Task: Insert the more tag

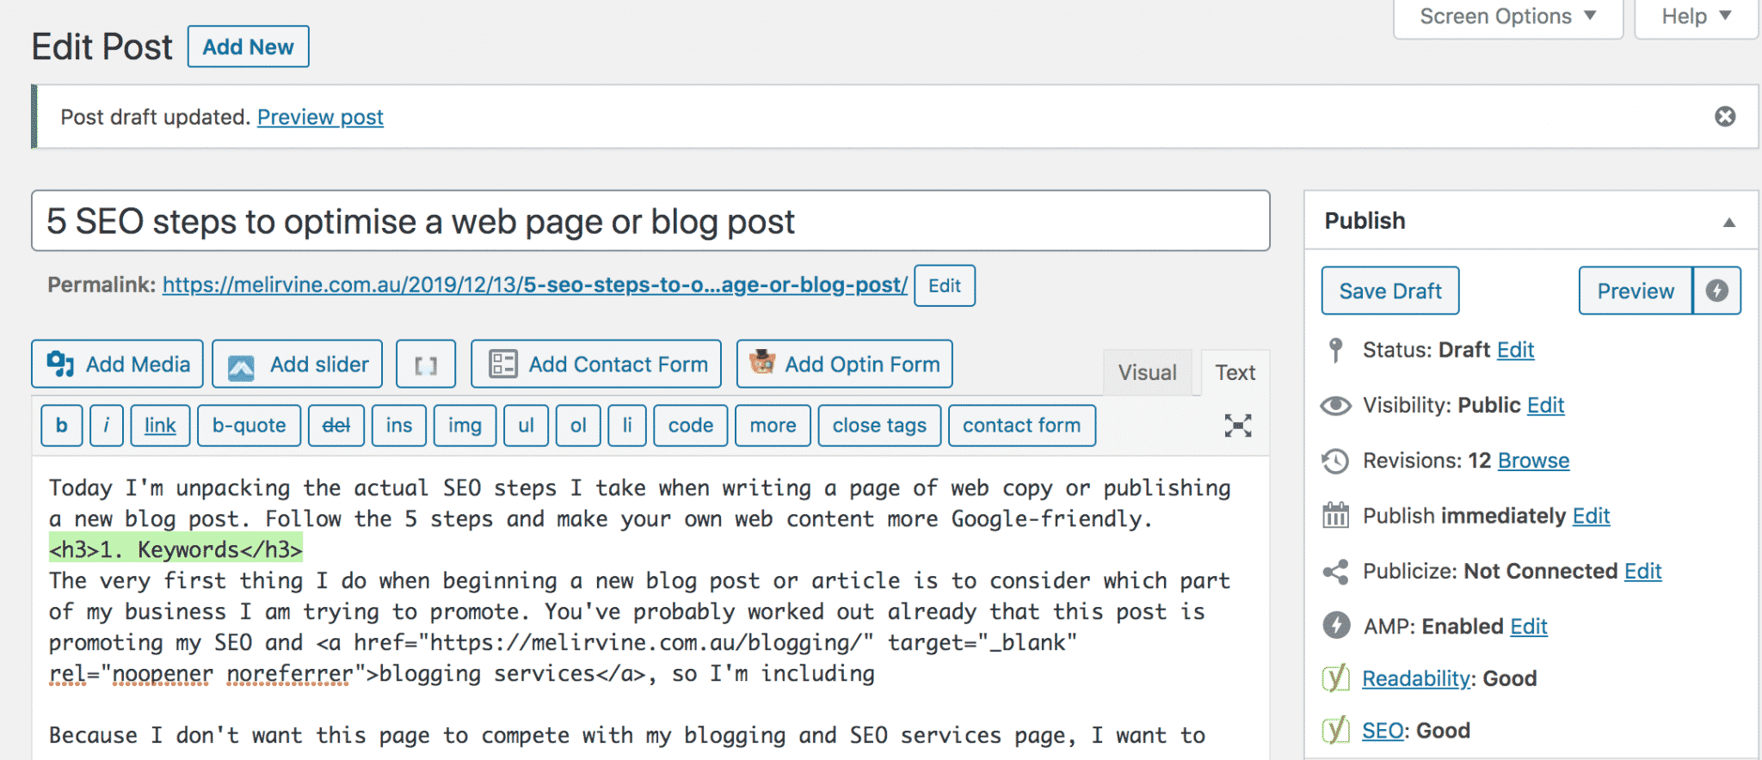Action: [x=773, y=426]
